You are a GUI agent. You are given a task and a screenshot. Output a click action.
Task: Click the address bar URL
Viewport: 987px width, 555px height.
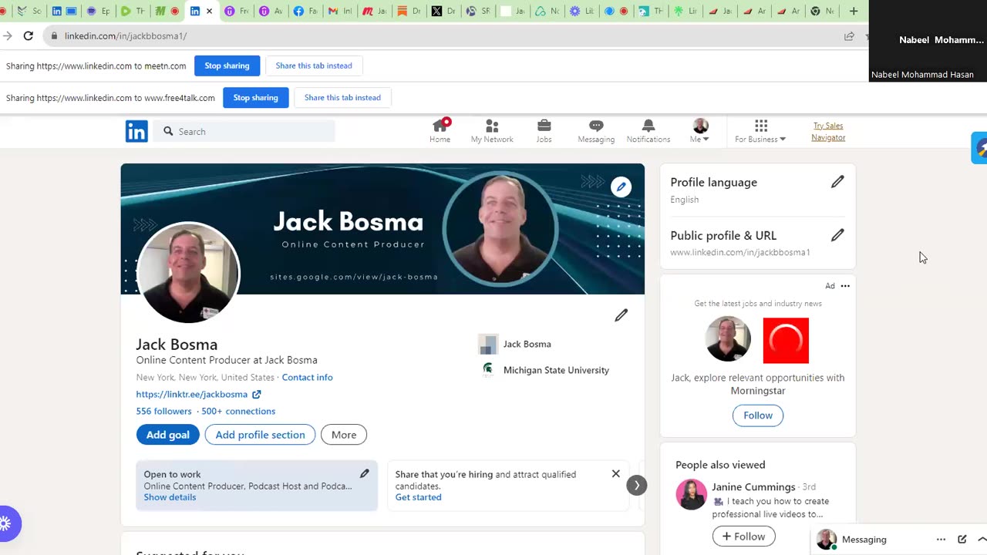125,36
